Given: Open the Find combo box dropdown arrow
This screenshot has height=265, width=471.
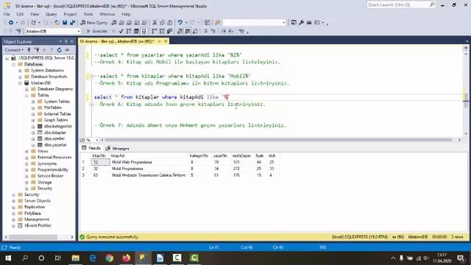Looking at the screenshot, I should [x=283, y=23].
